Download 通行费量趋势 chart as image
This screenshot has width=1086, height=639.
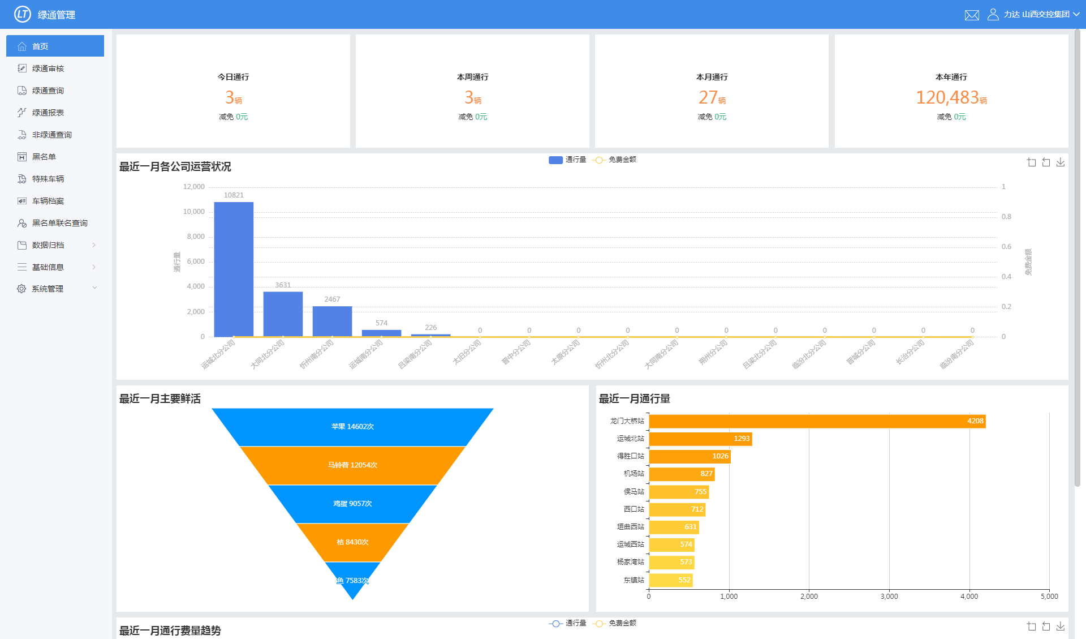(1061, 626)
